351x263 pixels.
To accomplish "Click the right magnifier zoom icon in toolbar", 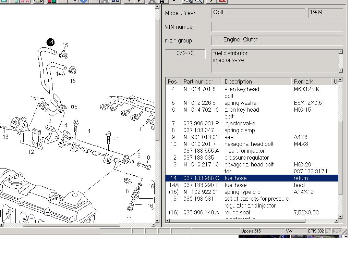I will (x=198, y=1).
